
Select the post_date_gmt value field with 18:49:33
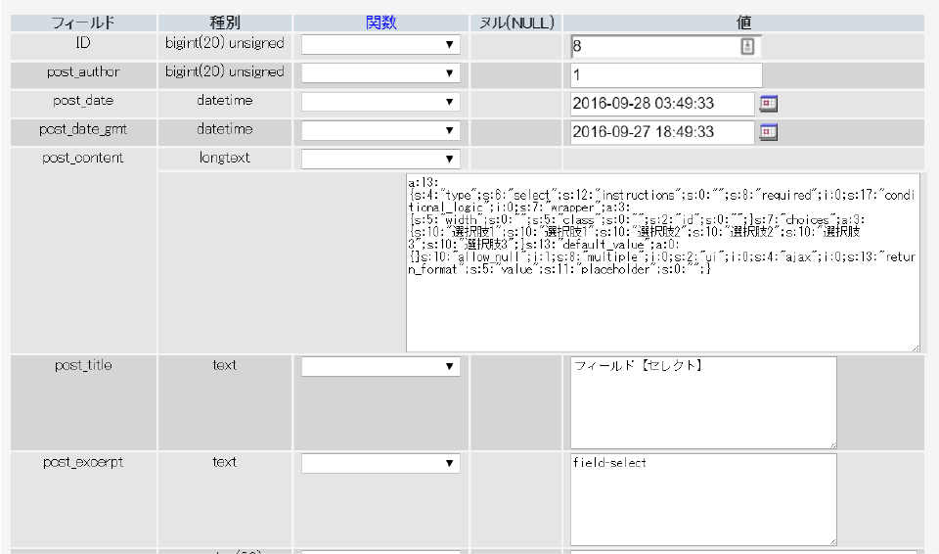coord(661,132)
